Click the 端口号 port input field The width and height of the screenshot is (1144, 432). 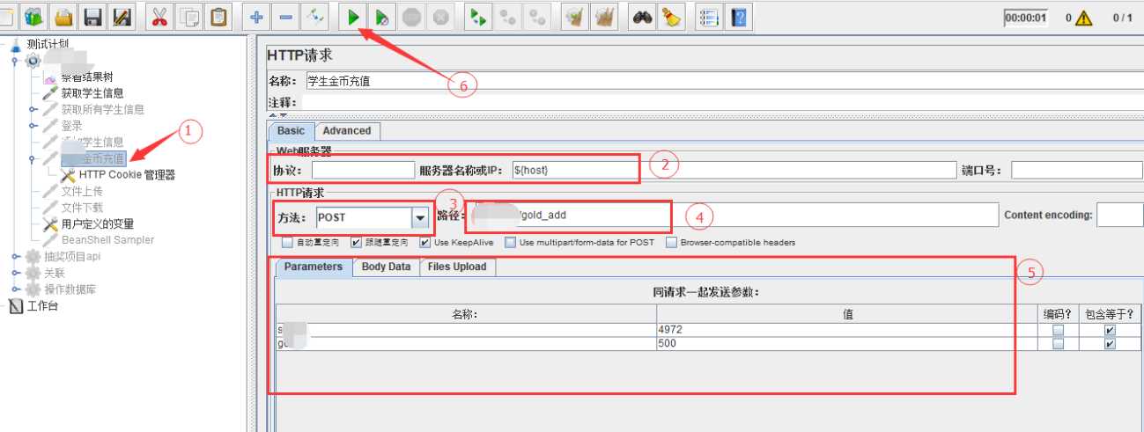[x=1076, y=170]
